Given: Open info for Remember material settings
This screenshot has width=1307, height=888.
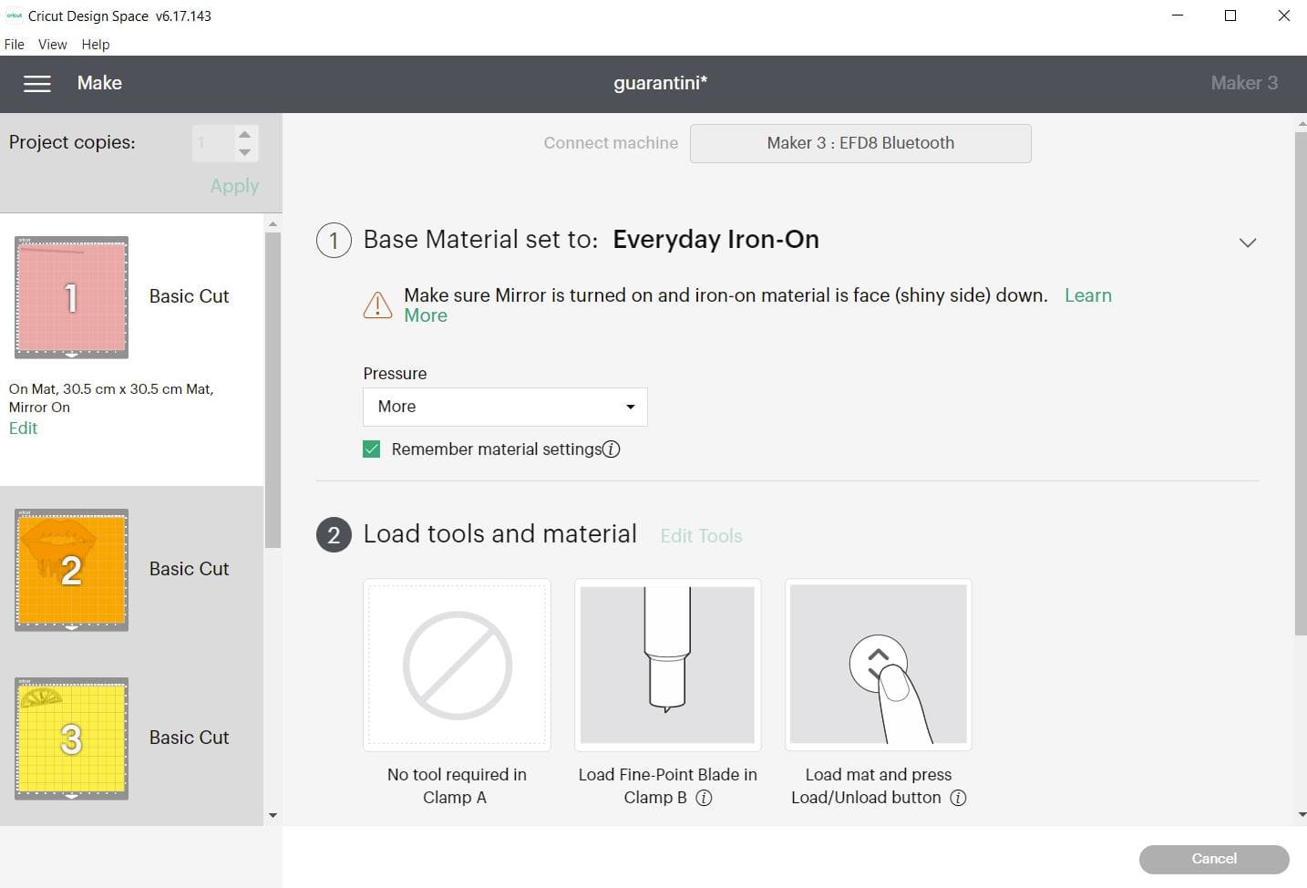Looking at the screenshot, I should click(612, 449).
